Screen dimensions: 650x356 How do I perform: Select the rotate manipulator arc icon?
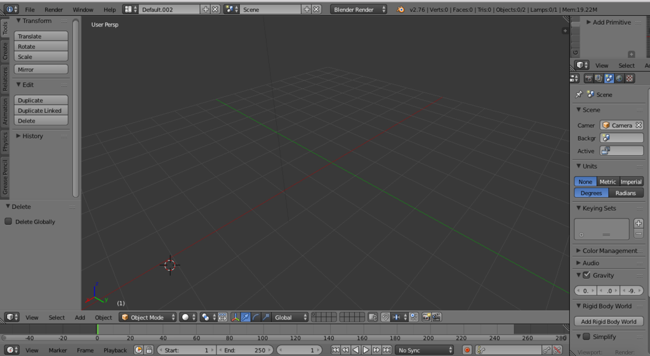256,317
